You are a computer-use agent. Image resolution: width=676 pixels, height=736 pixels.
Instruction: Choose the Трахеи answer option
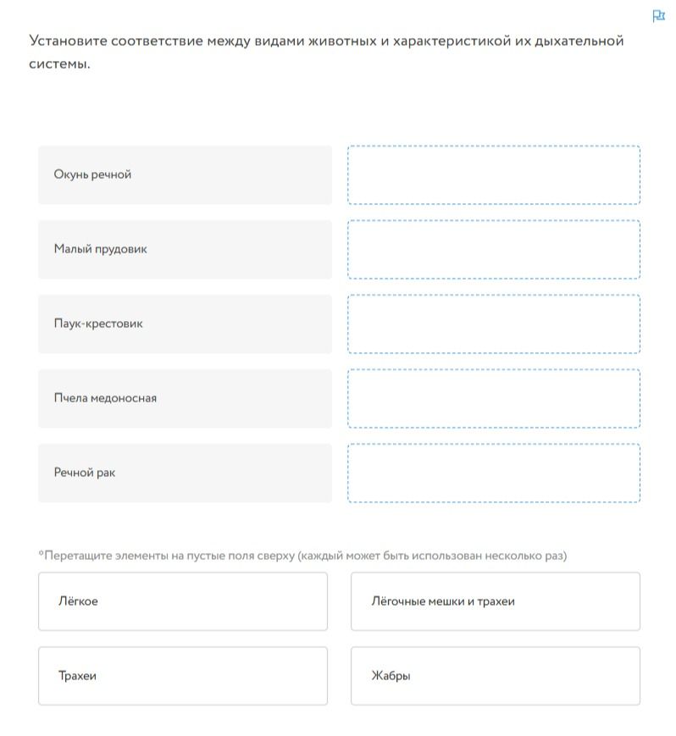(x=183, y=676)
